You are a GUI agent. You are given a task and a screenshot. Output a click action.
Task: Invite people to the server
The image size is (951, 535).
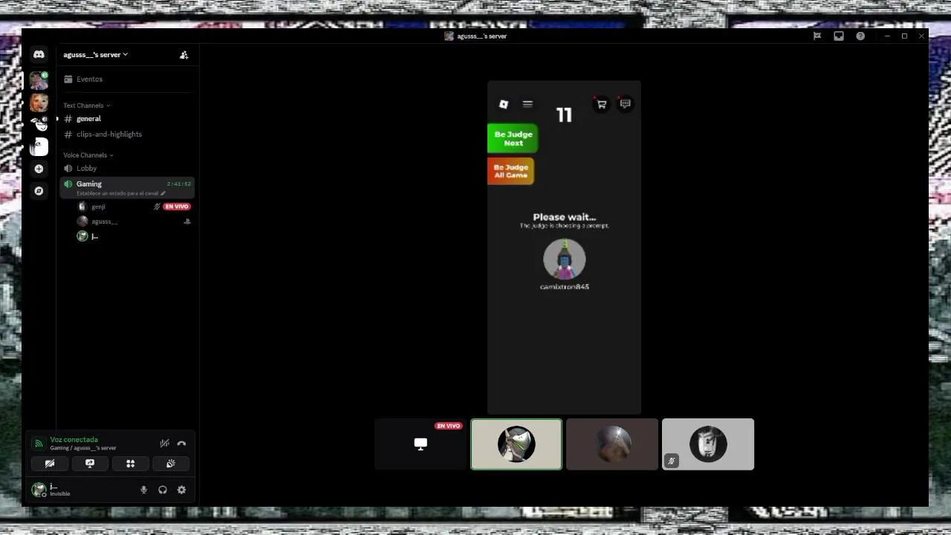(x=184, y=55)
